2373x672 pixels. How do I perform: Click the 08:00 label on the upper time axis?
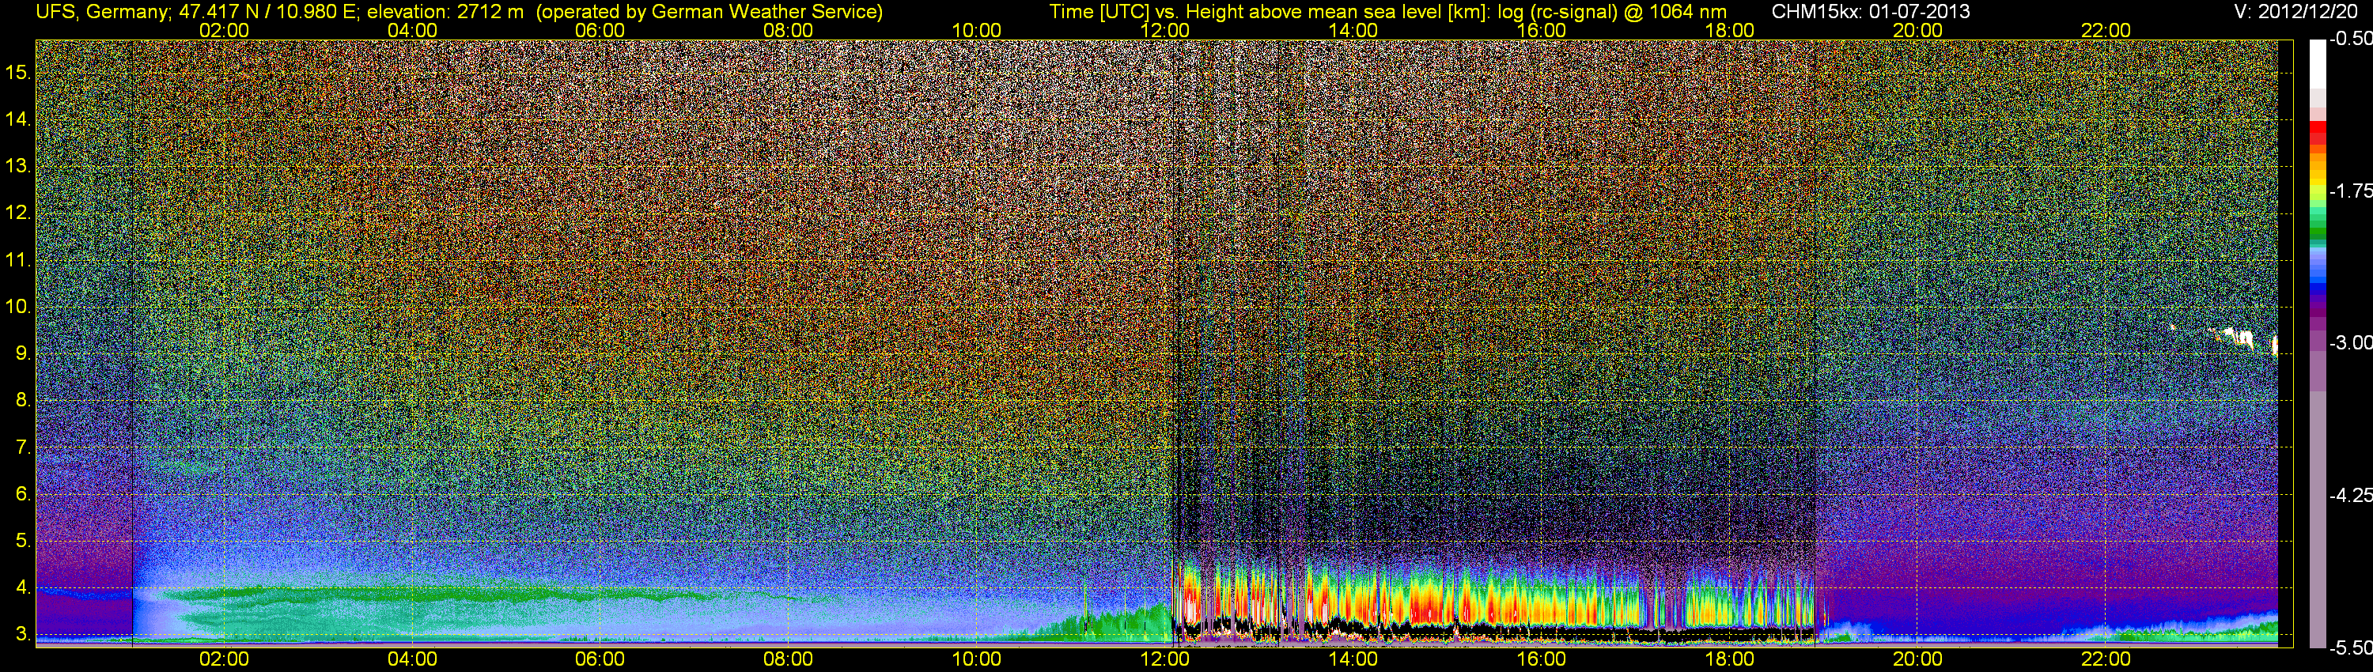pos(789,30)
